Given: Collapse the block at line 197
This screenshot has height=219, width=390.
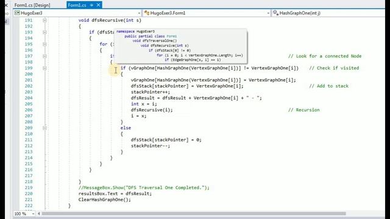Looking at the screenshot, I should [x=44, y=56].
